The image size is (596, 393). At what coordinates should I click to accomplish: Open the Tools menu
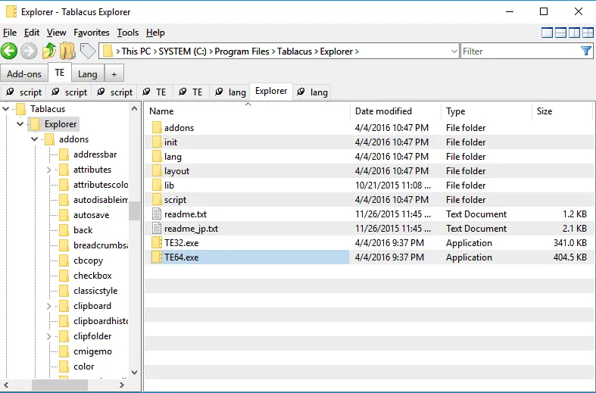tap(128, 33)
